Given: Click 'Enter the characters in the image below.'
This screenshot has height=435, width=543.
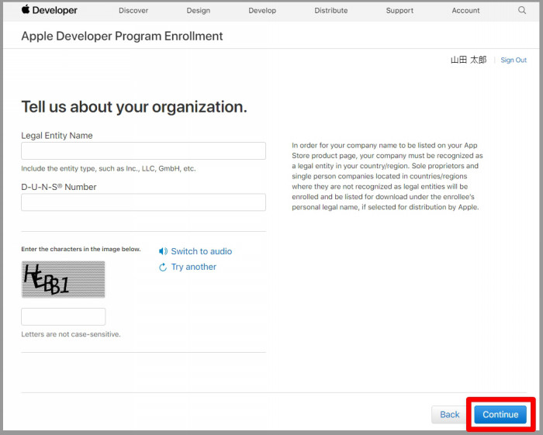Looking at the screenshot, I should (81, 249).
